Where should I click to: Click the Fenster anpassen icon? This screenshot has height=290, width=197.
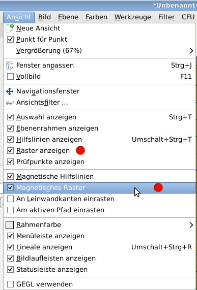point(10,66)
